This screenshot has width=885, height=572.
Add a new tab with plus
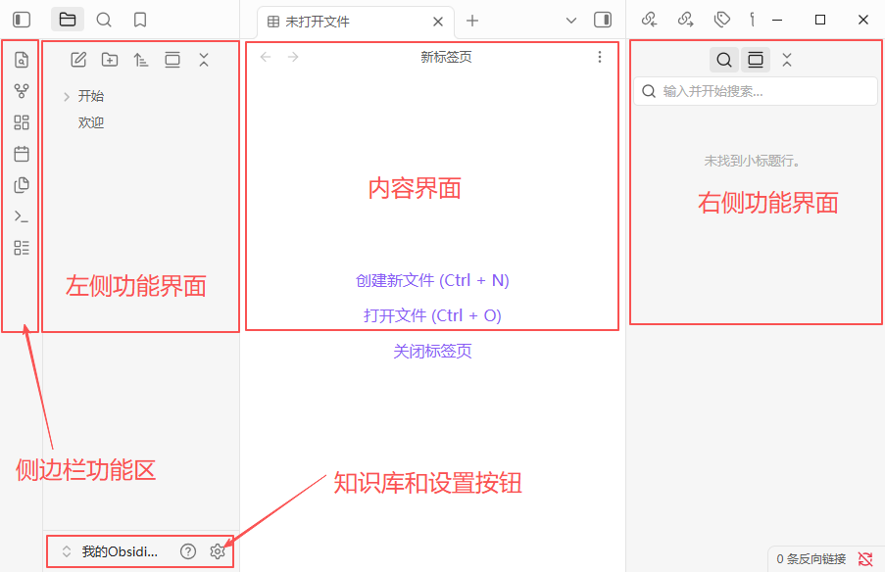(x=472, y=21)
